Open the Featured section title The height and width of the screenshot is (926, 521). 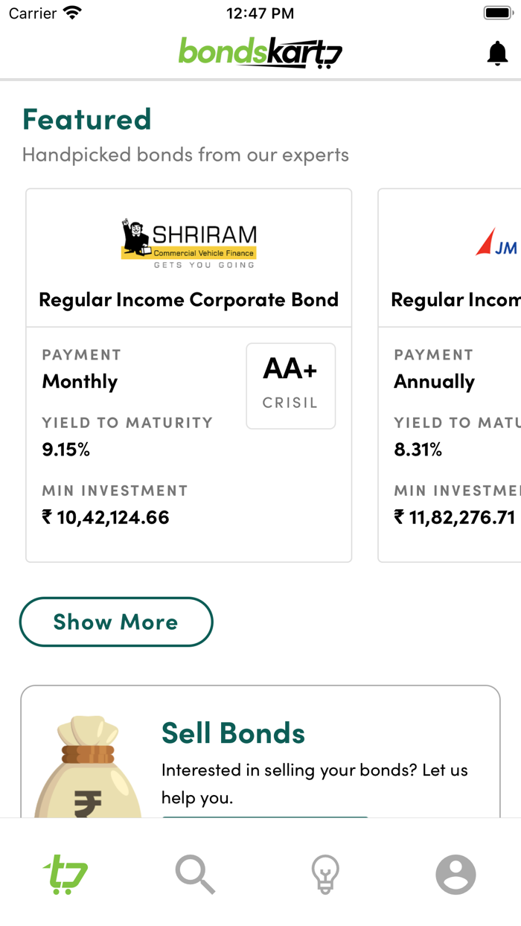click(x=86, y=119)
